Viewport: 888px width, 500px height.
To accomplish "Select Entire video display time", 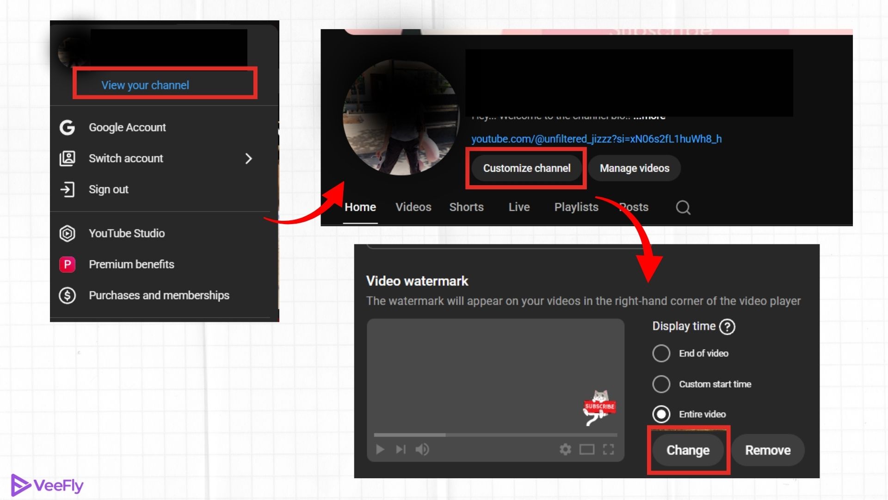I will (661, 414).
